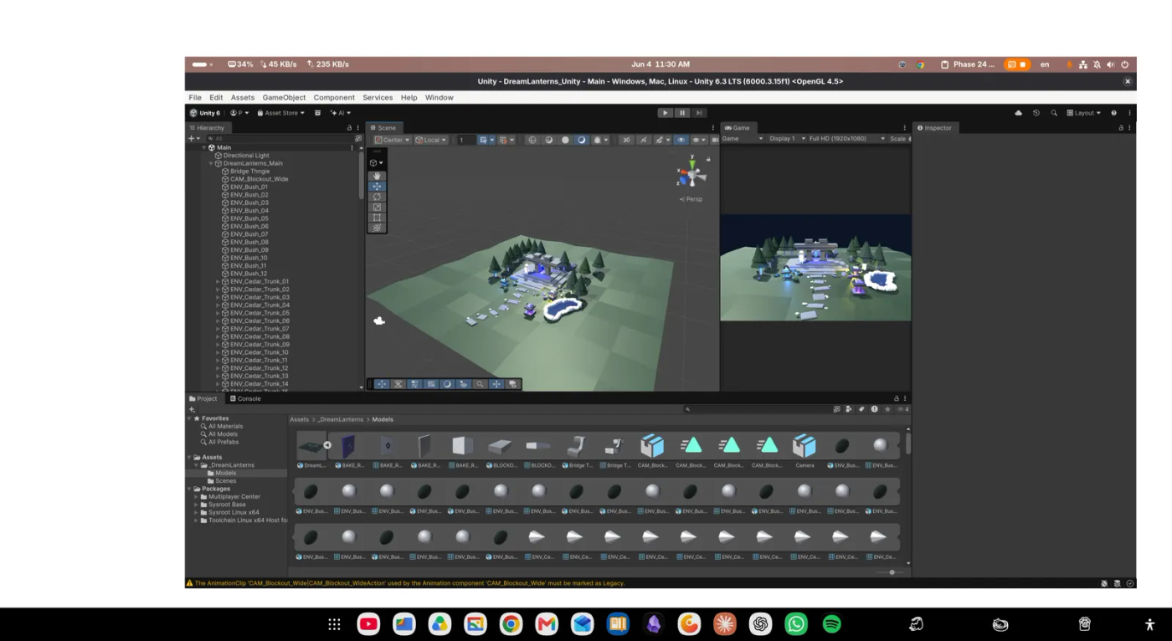Open the Game view mode dropdown
1172x641 pixels.
pyautogui.click(x=743, y=139)
